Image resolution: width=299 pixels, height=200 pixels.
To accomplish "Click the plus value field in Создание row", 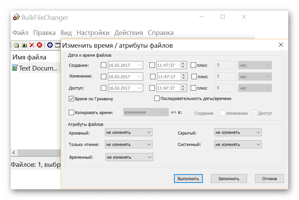I will coord(225,65).
